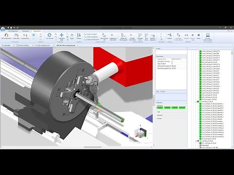Select the CutTube_01_N5_B group node

coord(206,102)
